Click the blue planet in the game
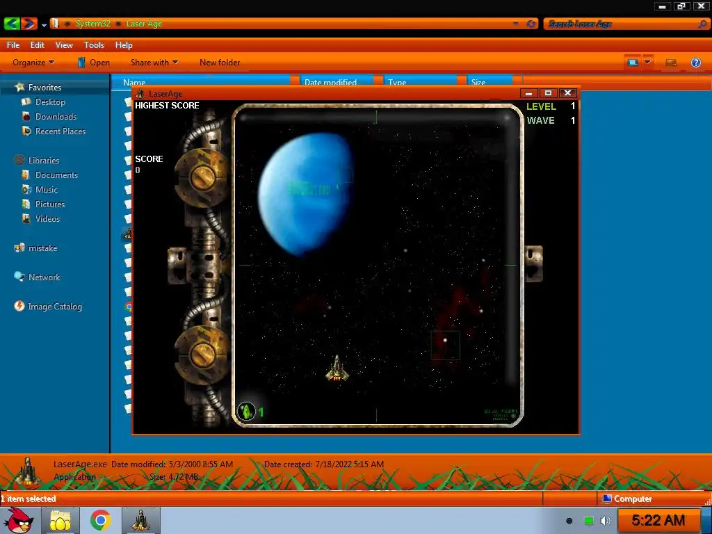Image resolution: width=712 pixels, height=534 pixels. pos(306,195)
